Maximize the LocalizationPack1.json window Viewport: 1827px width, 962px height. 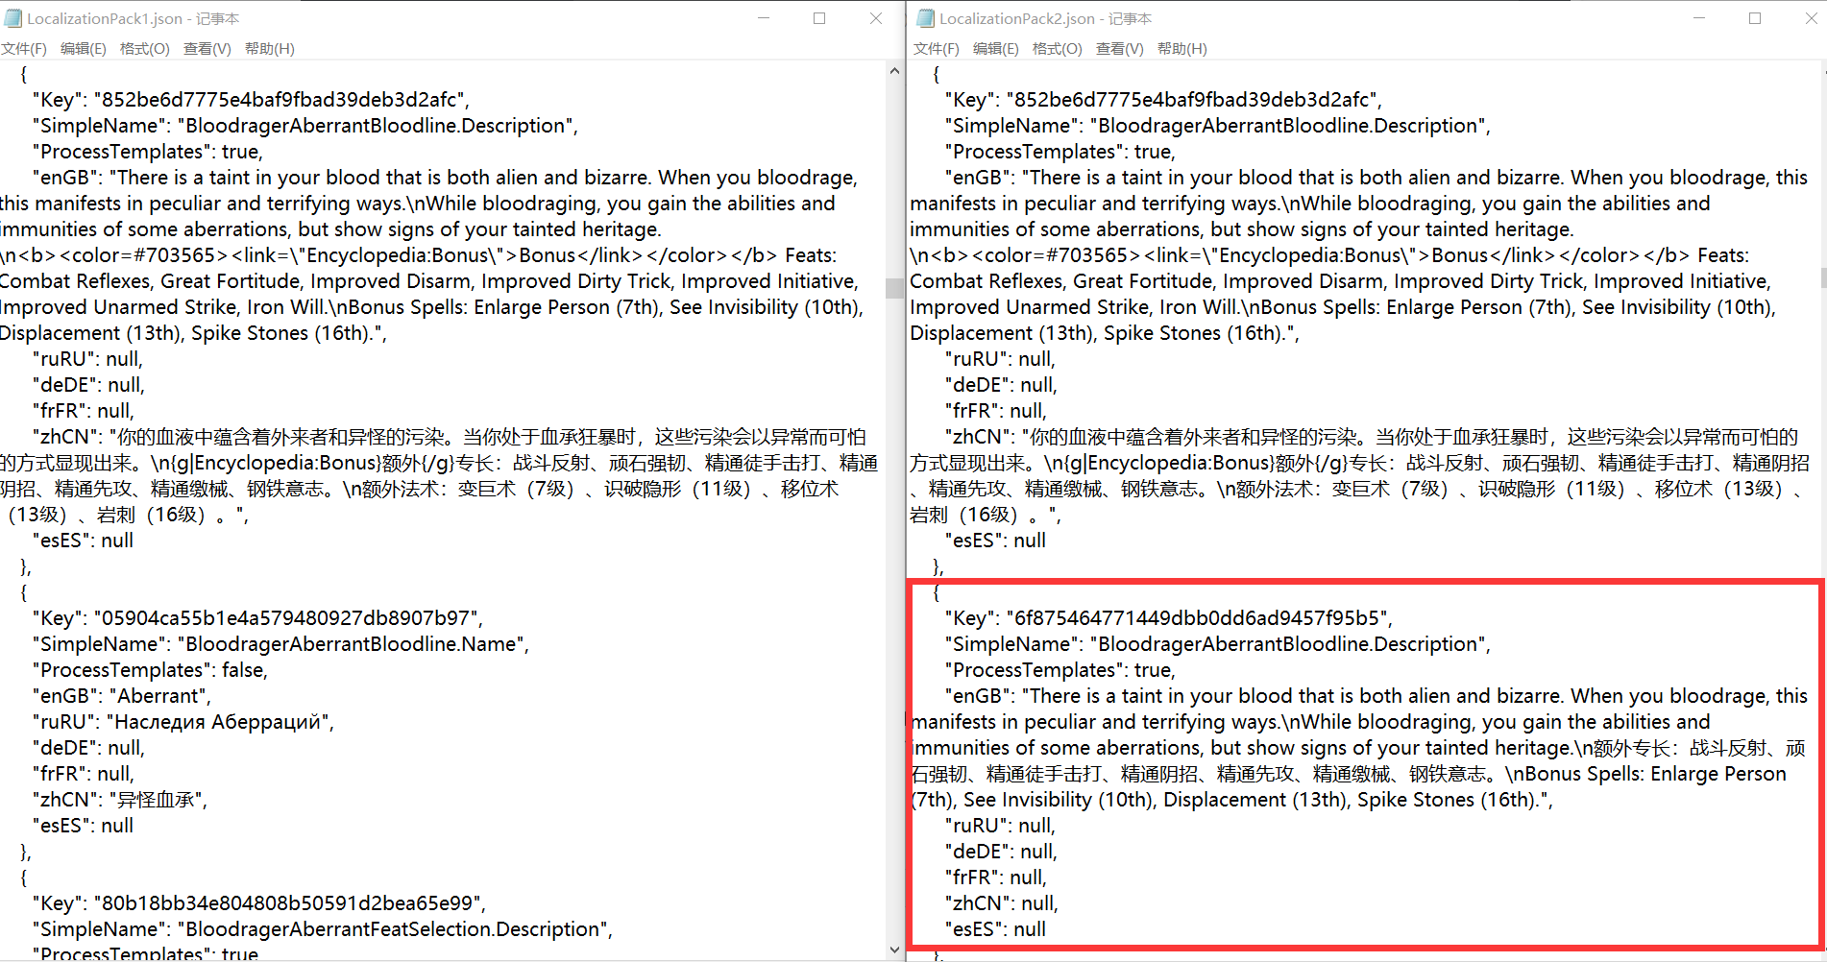click(x=819, y=18)
